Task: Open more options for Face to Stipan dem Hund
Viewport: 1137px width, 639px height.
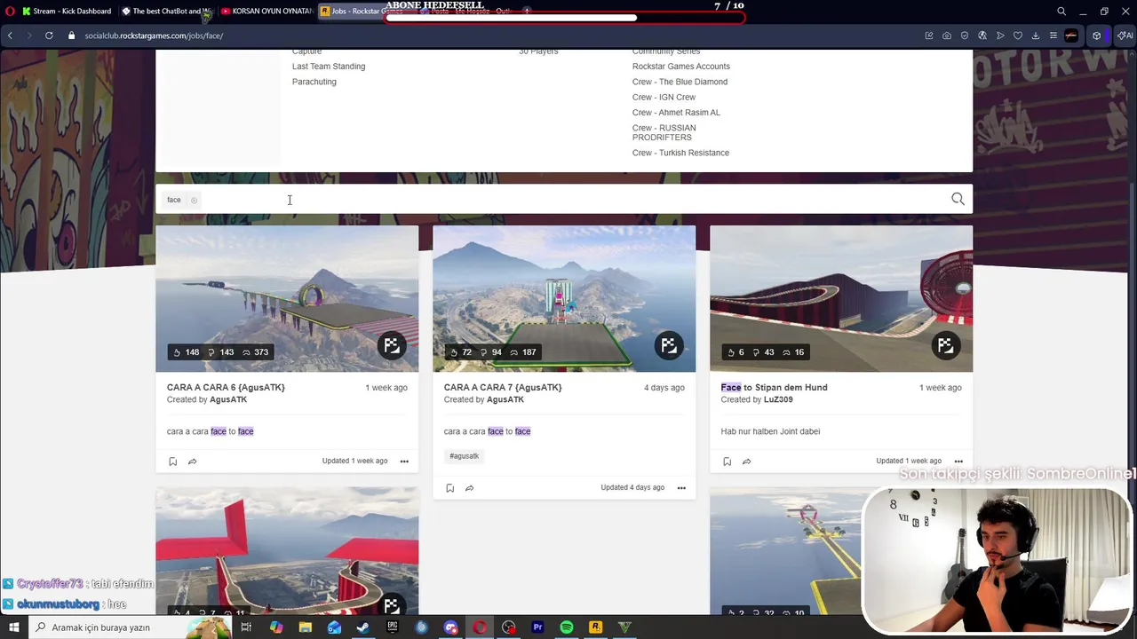Action: coord(958,461)
